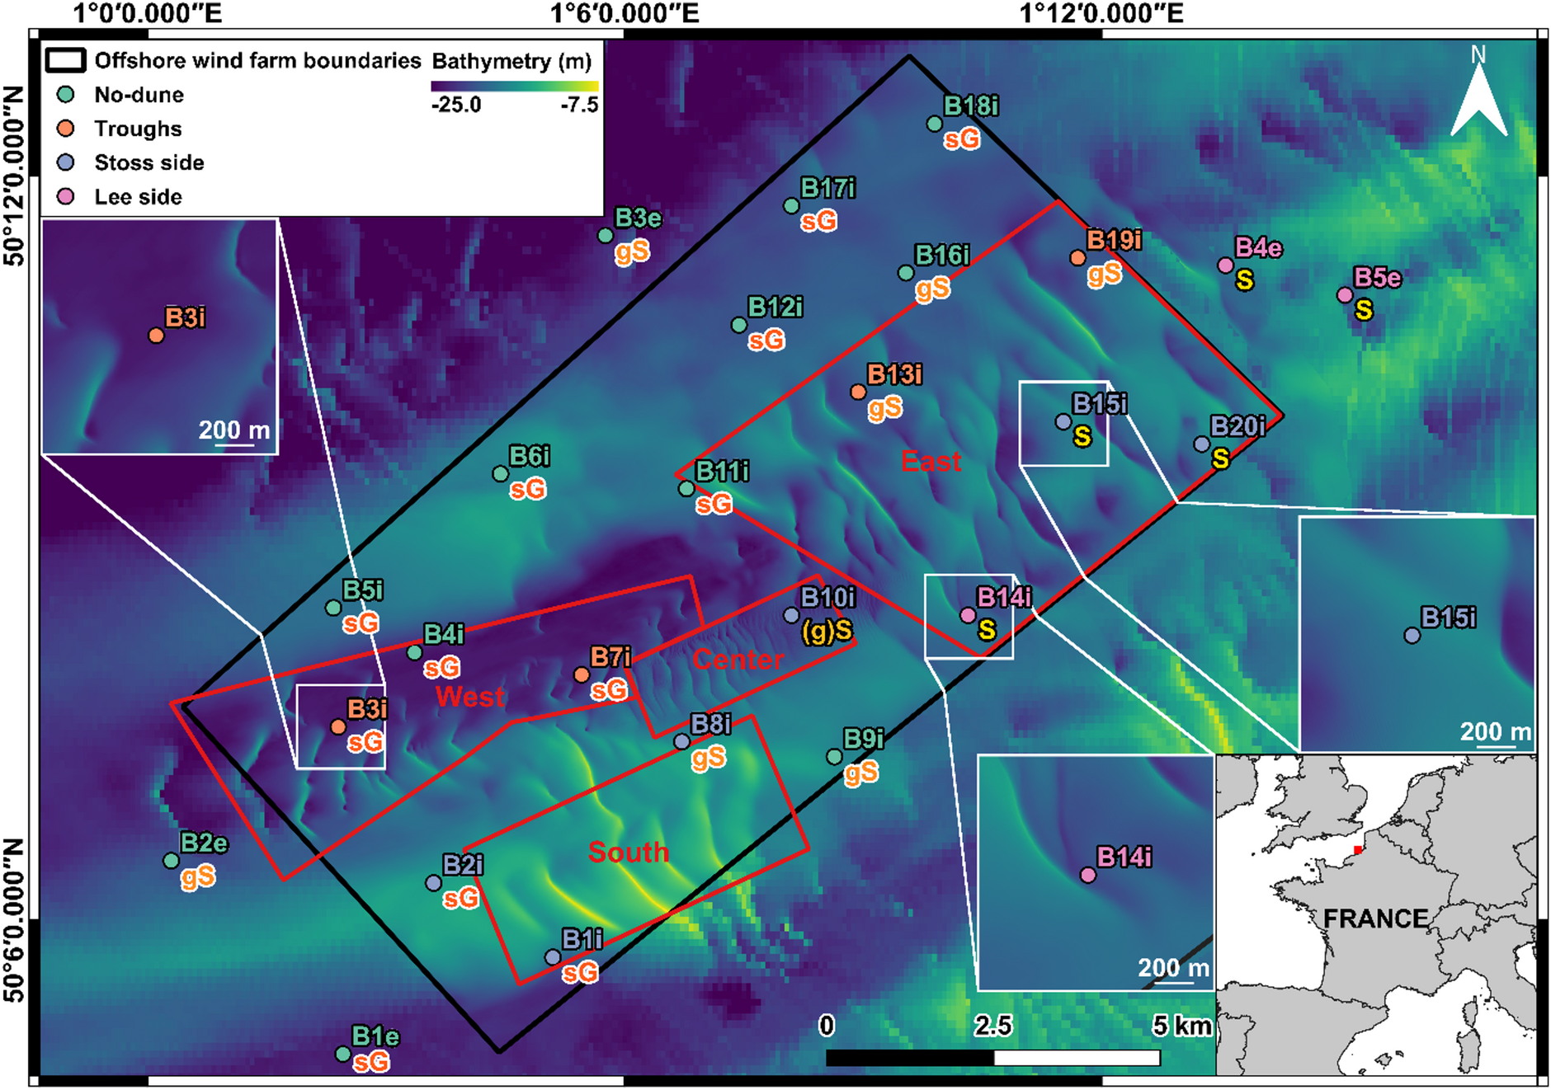The height and width of the screenshot is (1090, 1551).
Task: Click the "5 km" scale bar label
Action: click(x=1183, y=1026)
